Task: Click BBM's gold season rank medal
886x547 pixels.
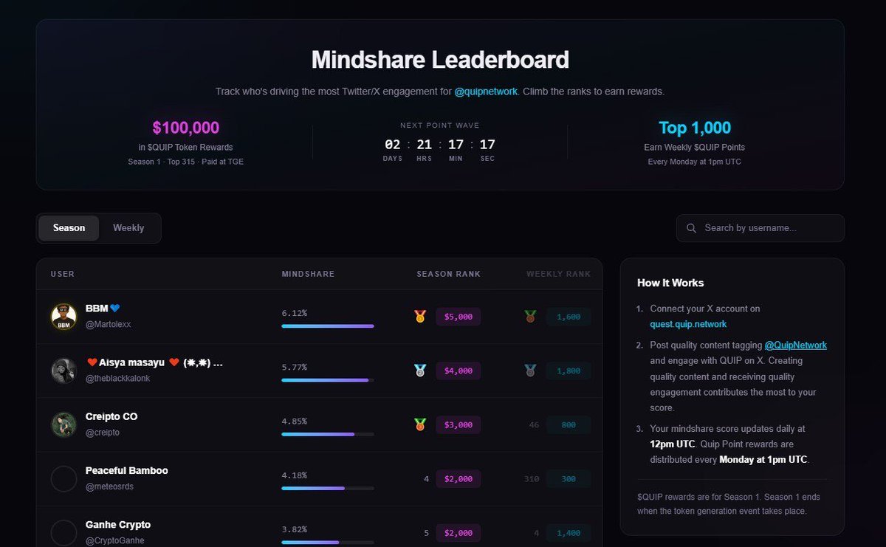Action: [420, 317]
